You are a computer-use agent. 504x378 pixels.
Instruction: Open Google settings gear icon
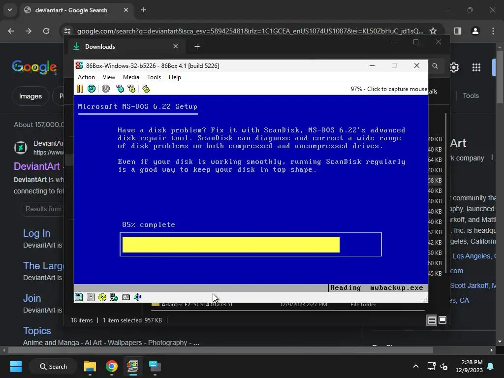tap(454, 67)
